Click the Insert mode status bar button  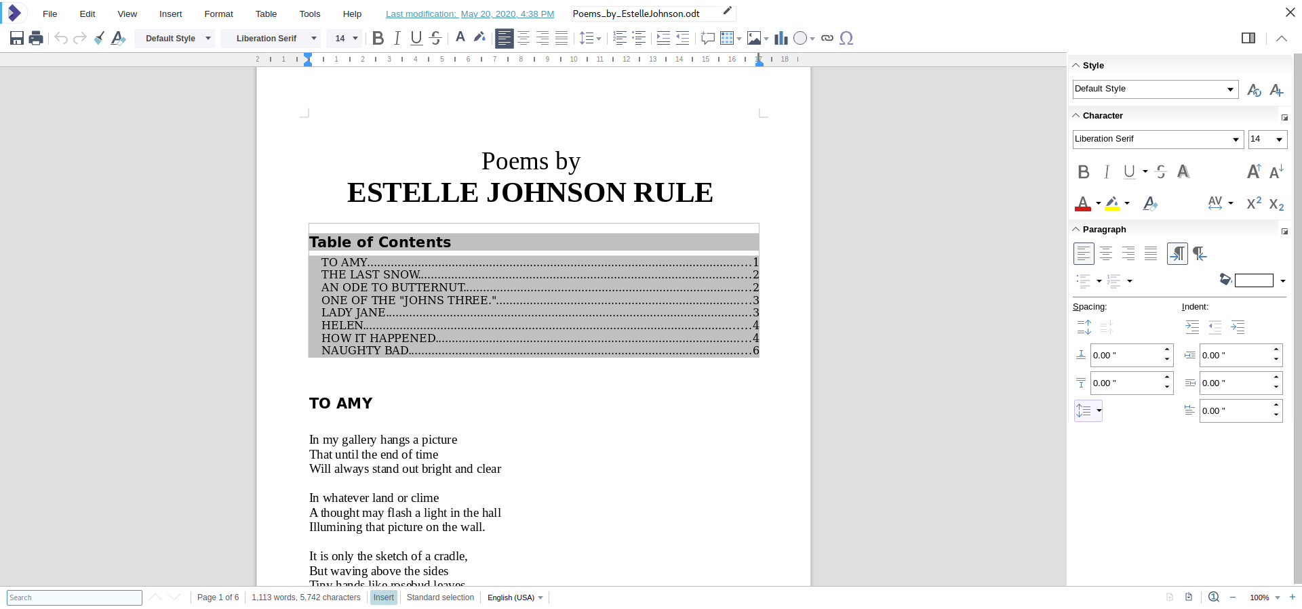click(383, 597)
